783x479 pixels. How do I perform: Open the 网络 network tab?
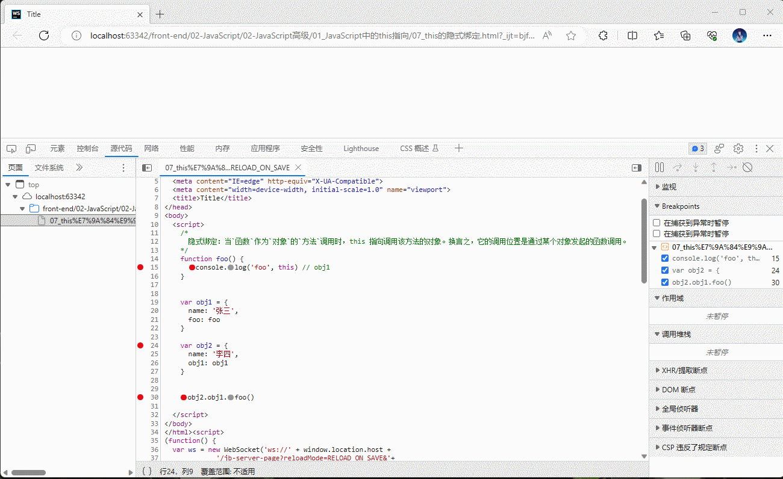[152, 149]
